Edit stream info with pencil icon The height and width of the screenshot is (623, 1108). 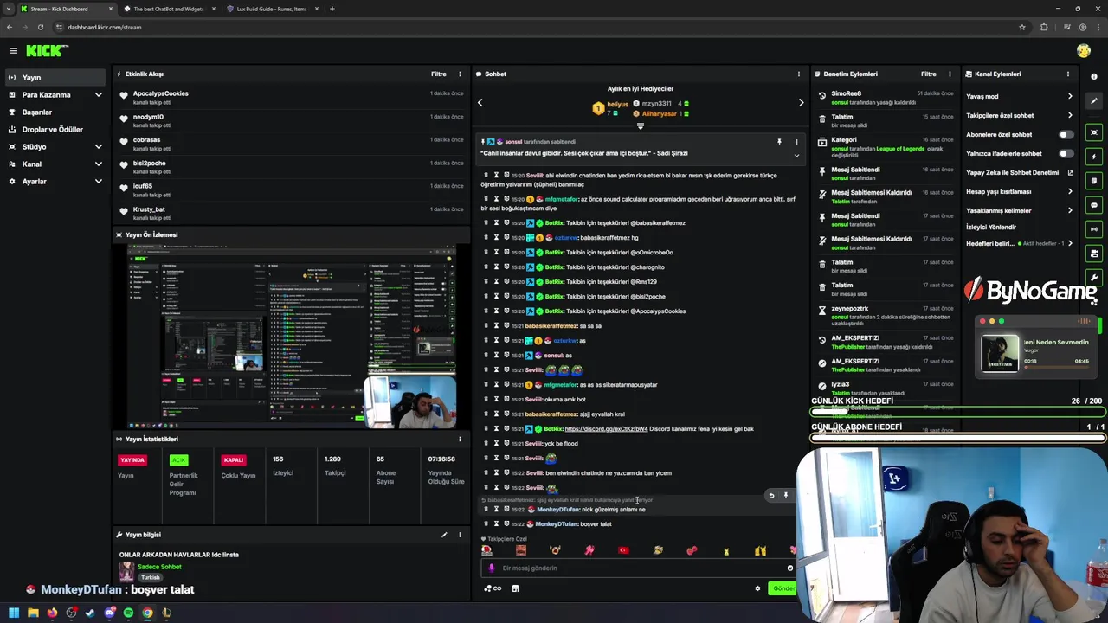point(444,535)
